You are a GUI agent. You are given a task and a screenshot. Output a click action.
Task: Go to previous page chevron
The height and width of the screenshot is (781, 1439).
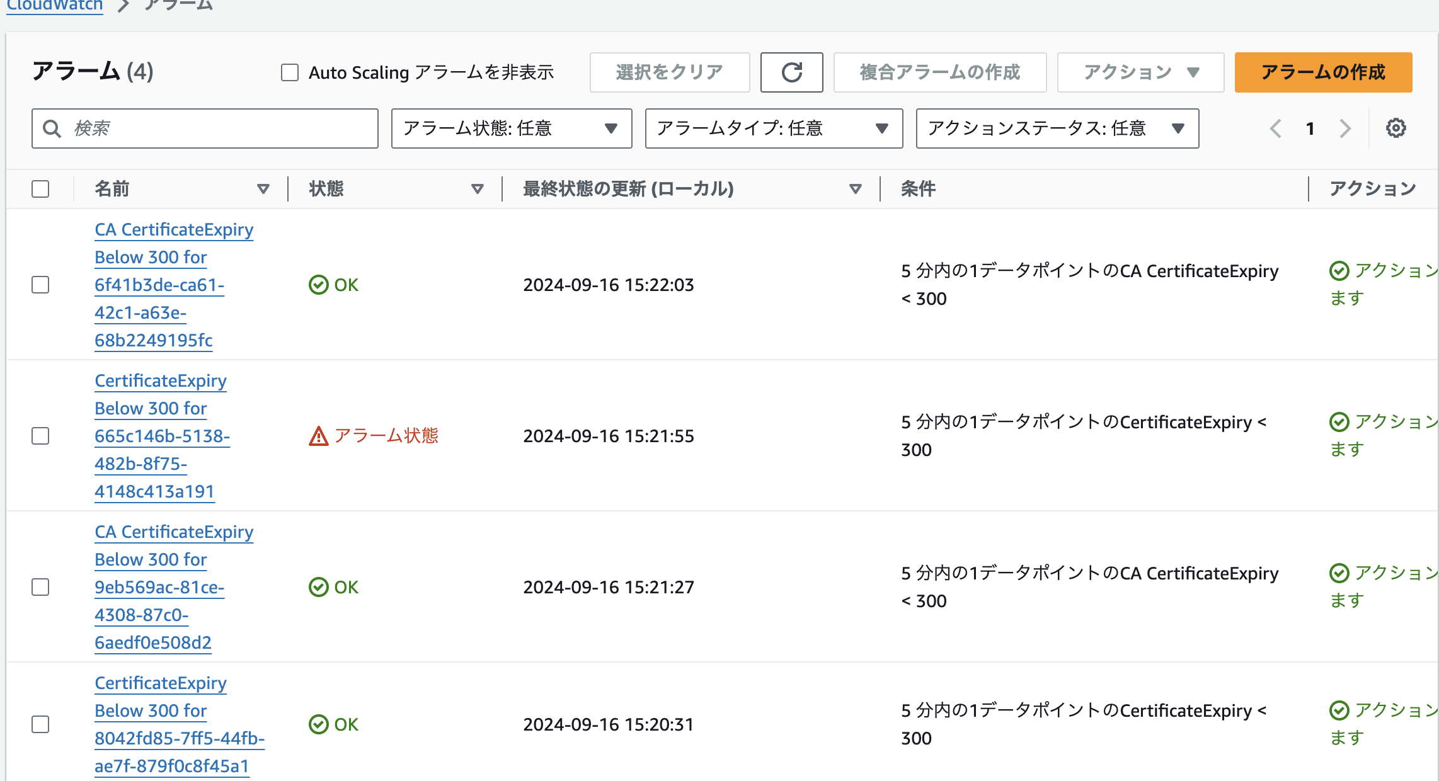tap(1276, 128)
